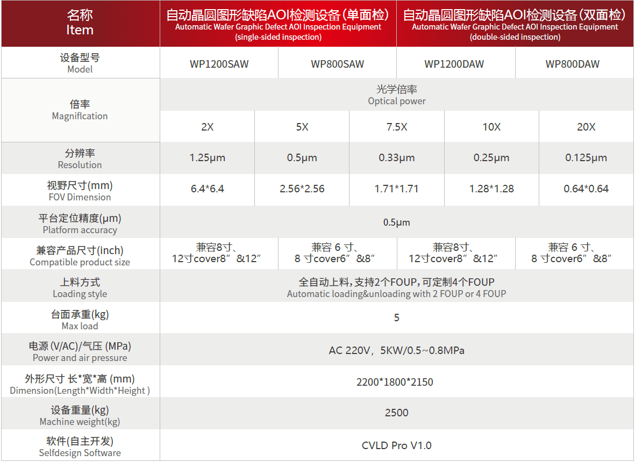Click the Optical power row cell
Viewport: 635px width, 462px height.
(x=397, y=95)
